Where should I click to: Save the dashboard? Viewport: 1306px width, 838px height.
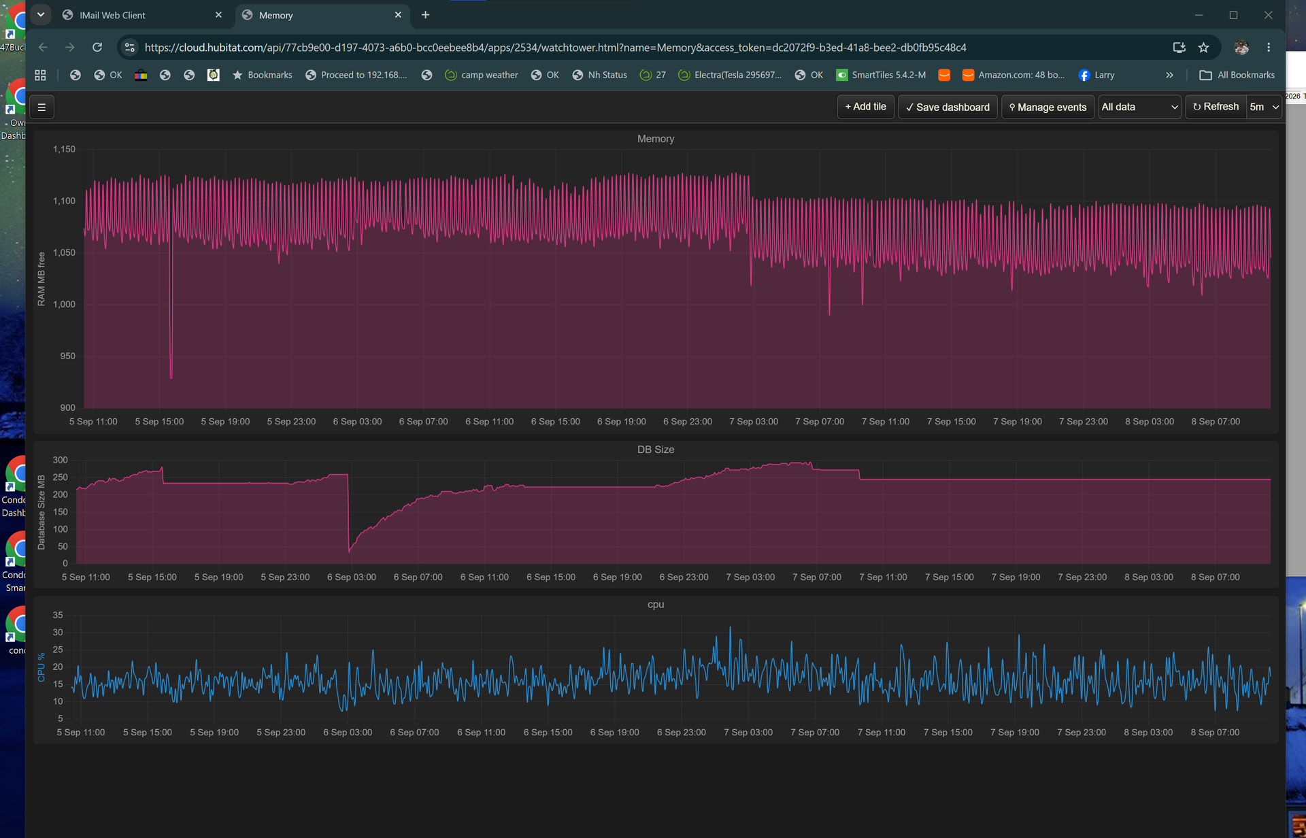pos(948,107)
